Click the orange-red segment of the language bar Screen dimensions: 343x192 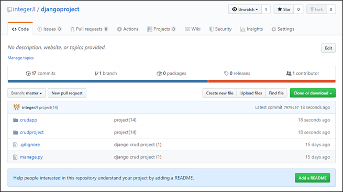pos(272,81)
